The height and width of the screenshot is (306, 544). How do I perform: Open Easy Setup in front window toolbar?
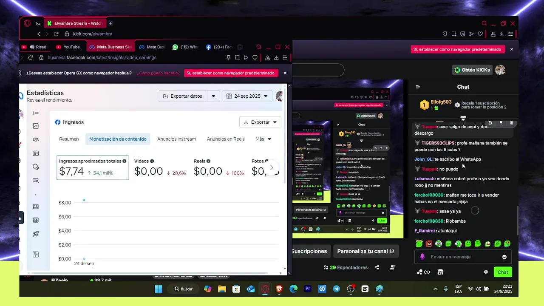(x=285, y=57)
